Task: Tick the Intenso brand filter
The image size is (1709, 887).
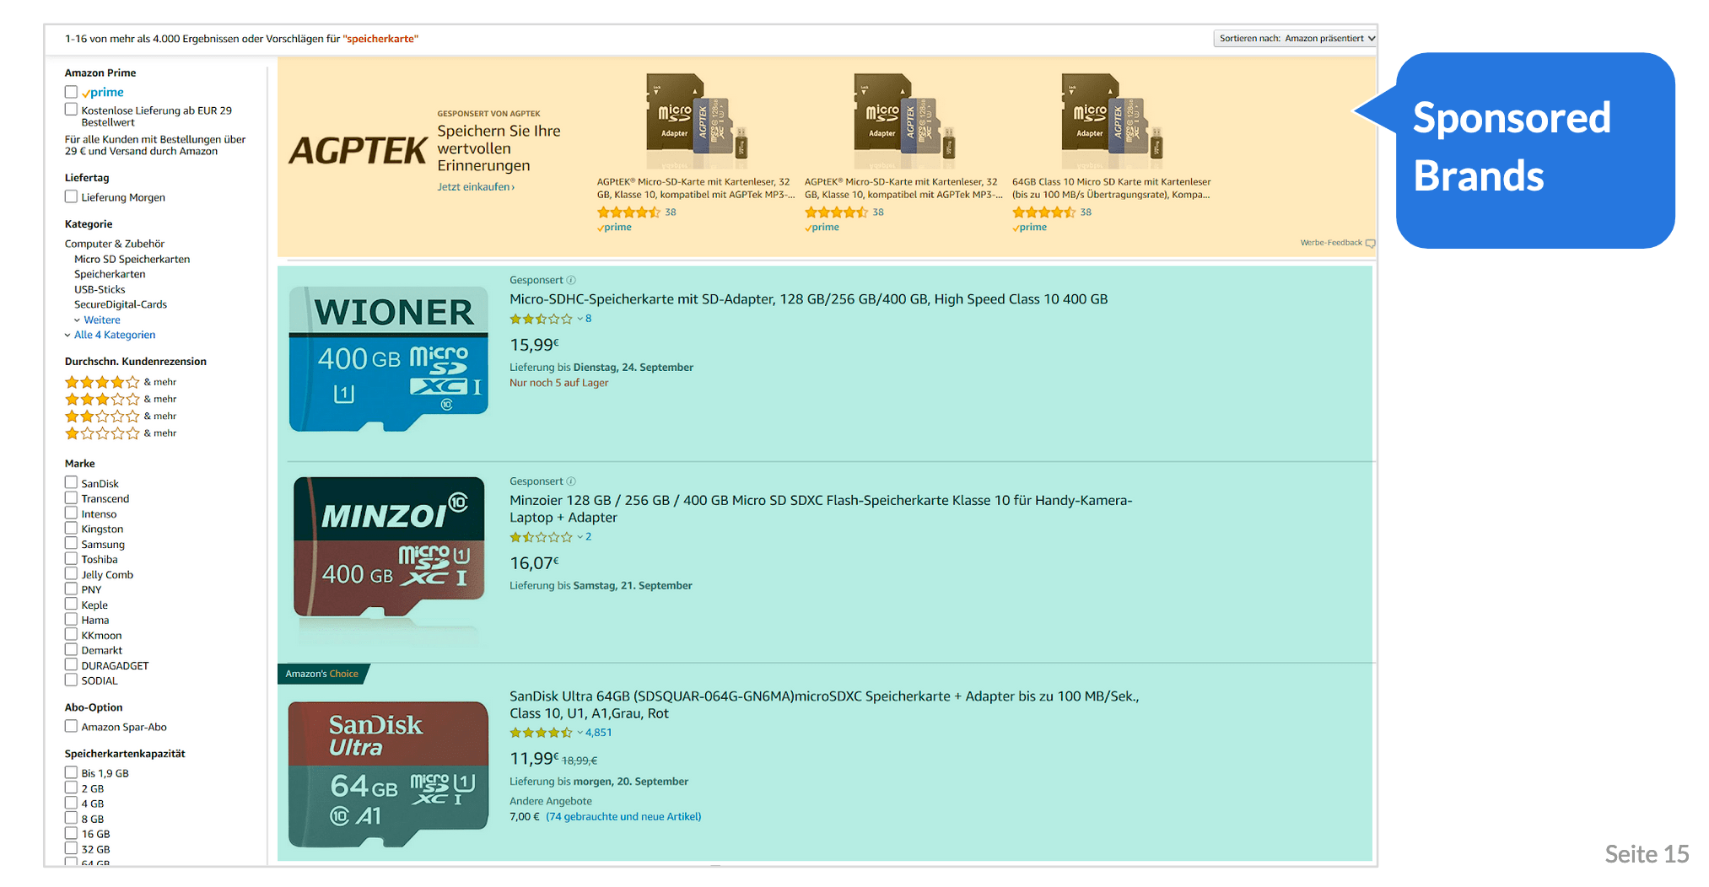Action: coord(71,513)
